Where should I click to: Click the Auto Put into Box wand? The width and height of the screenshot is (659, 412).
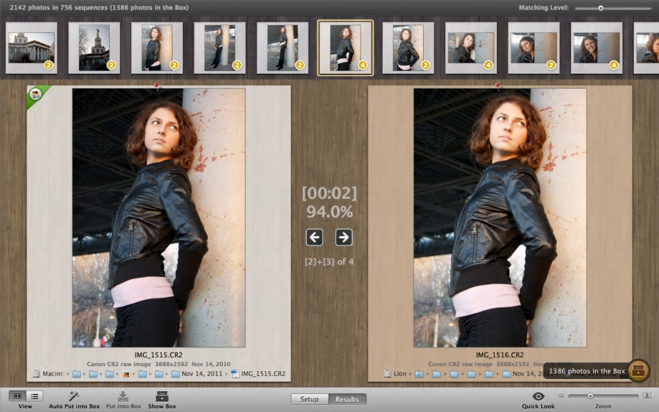tap(74, 396)
